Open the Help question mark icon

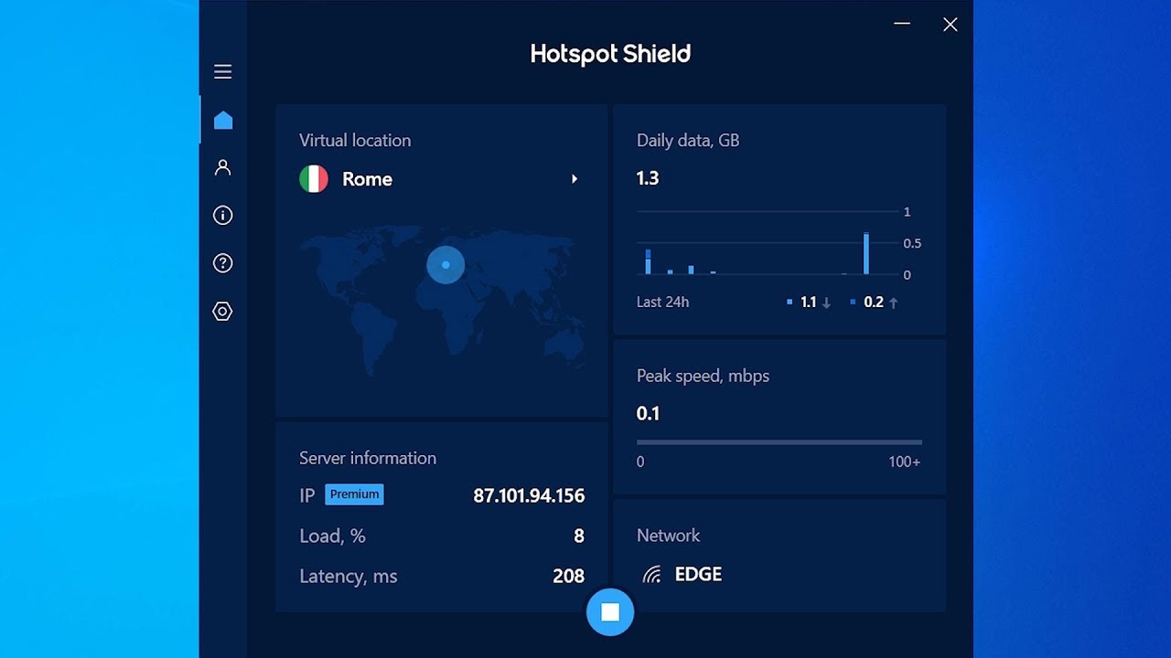(222, 263)
